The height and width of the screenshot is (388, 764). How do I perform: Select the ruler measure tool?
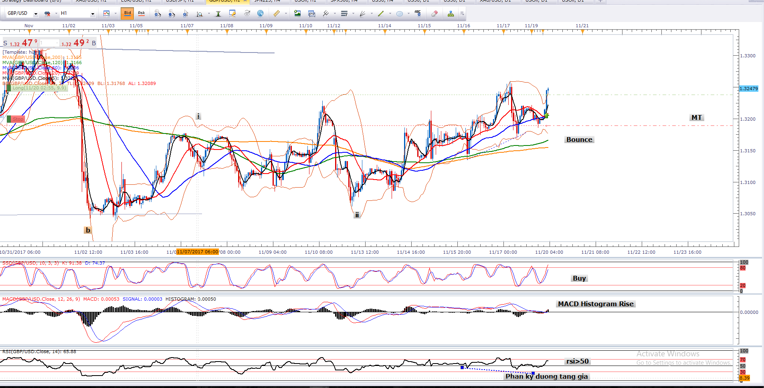(277, 14)
